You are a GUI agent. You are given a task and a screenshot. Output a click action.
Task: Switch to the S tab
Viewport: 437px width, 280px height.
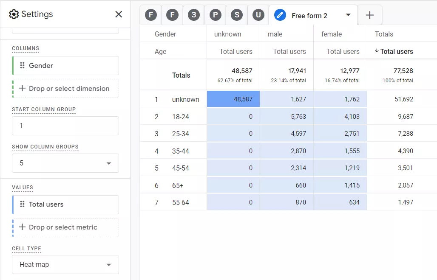(x=237, y=15)
